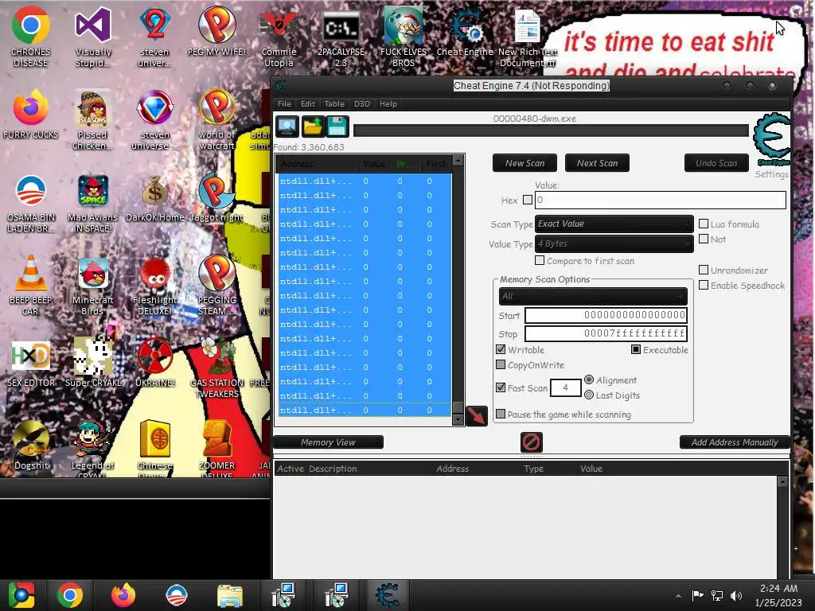Open the process list computer icon
Viewport: 815px width, 611px height.
point(287,126)
